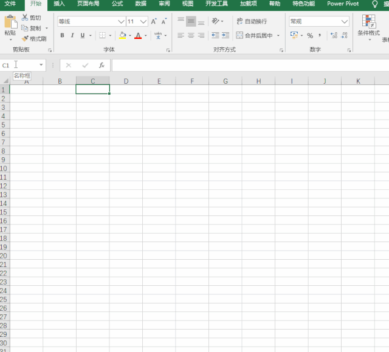Switch to the Power Pivot tab

pyautogui.click(x=343, y=4)
